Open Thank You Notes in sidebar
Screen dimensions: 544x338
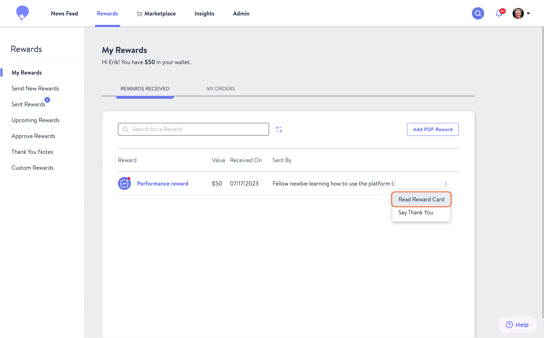click(32, 152)
